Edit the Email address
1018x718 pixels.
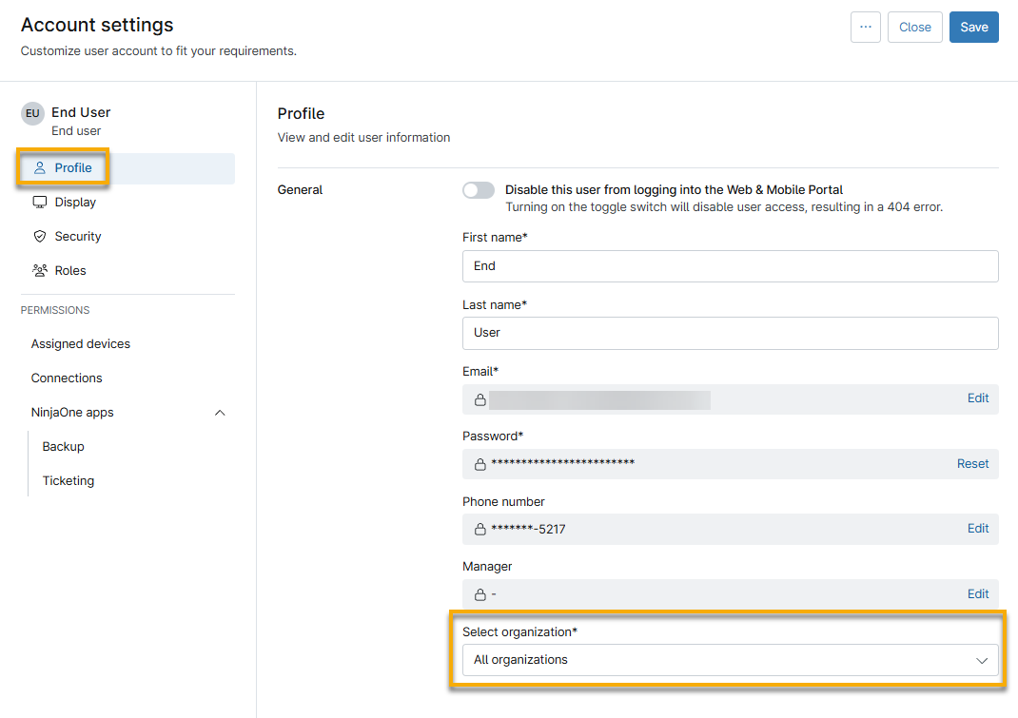pos(978,398)
